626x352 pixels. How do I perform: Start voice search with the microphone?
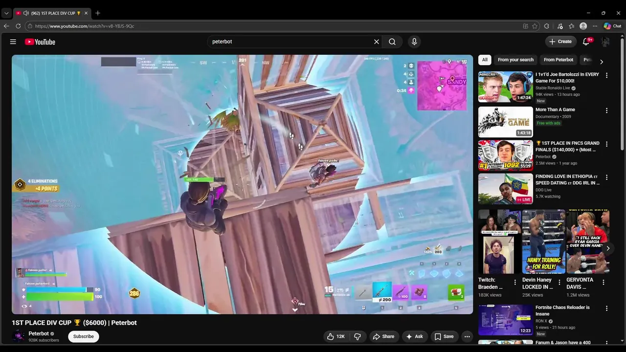[414, 42]
